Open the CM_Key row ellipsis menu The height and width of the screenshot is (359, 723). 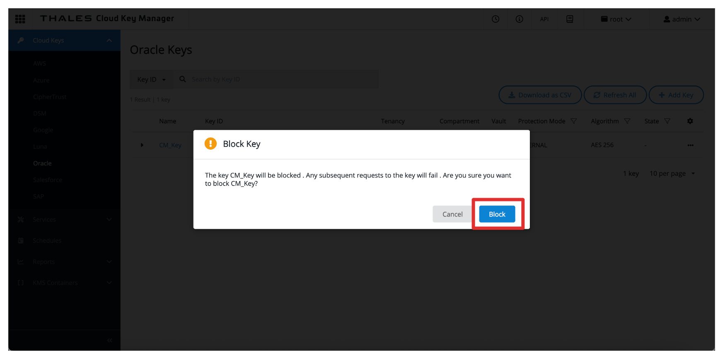tap(690, 145)
